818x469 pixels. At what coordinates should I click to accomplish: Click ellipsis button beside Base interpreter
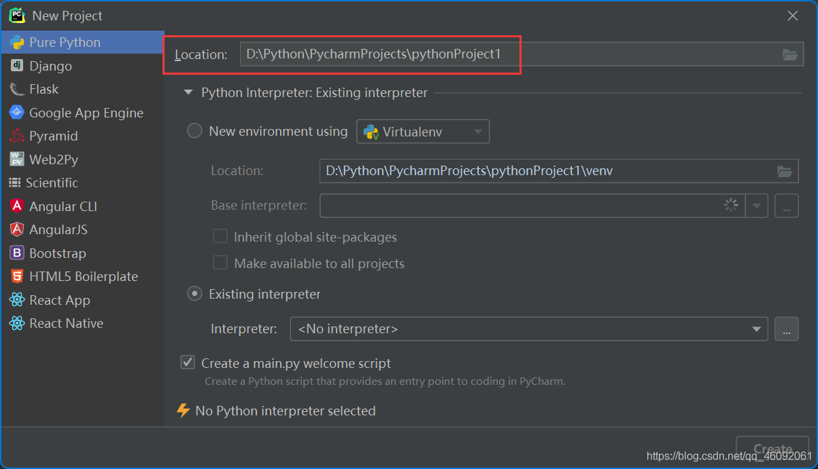(787, 206)
